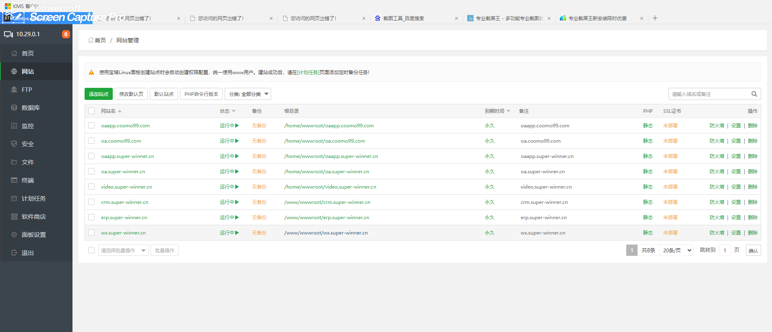This screenshot has width=772, height=332.
Task: Click the 批量操作 button
Action: click(165, 250)
